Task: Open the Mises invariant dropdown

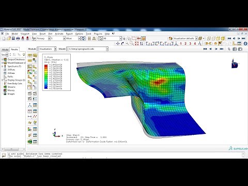Action: coord(79,38)
